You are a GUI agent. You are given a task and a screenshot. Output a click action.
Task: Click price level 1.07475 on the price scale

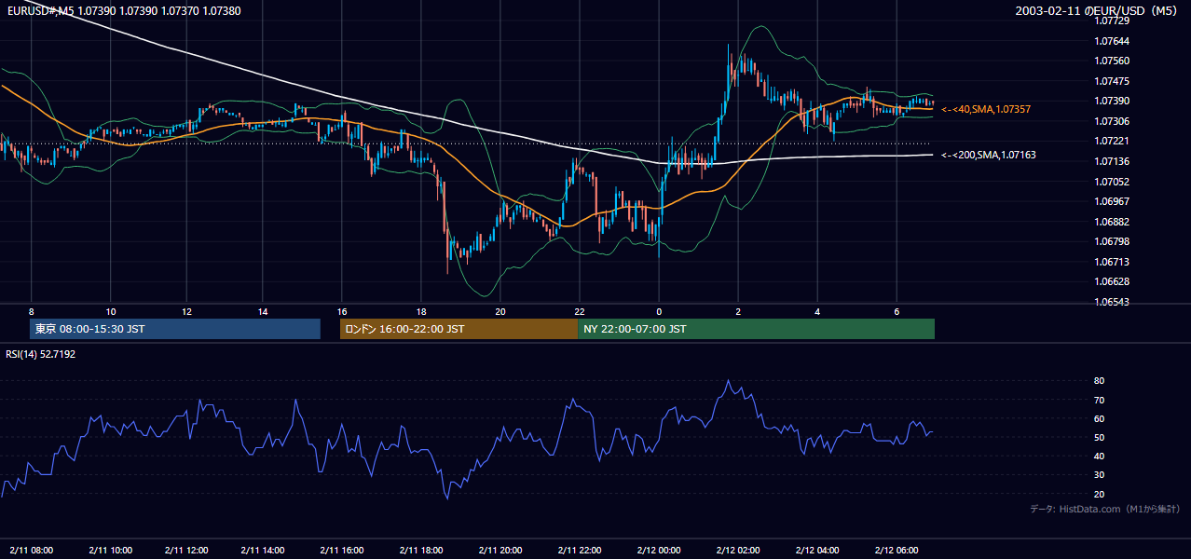coord(1112,81)
